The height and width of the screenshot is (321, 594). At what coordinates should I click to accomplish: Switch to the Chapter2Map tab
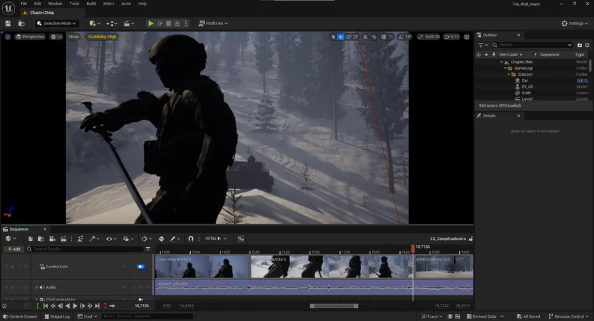pyautogui.click(x=42, y=13)
